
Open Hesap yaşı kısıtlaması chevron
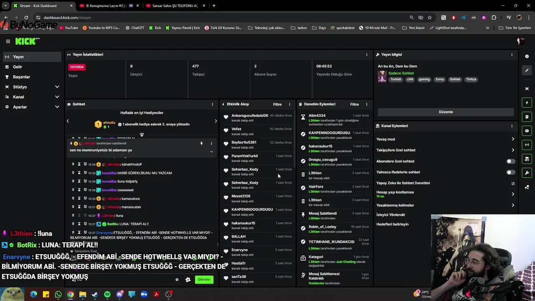(x=513, y=194)
